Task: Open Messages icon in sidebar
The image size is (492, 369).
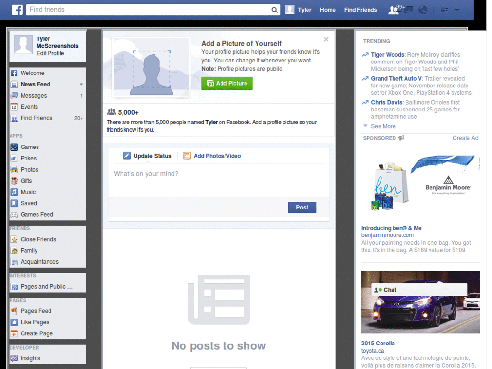Action: 14,96
